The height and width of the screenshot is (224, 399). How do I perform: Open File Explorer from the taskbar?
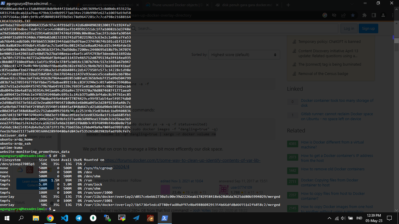coord(36,218)
